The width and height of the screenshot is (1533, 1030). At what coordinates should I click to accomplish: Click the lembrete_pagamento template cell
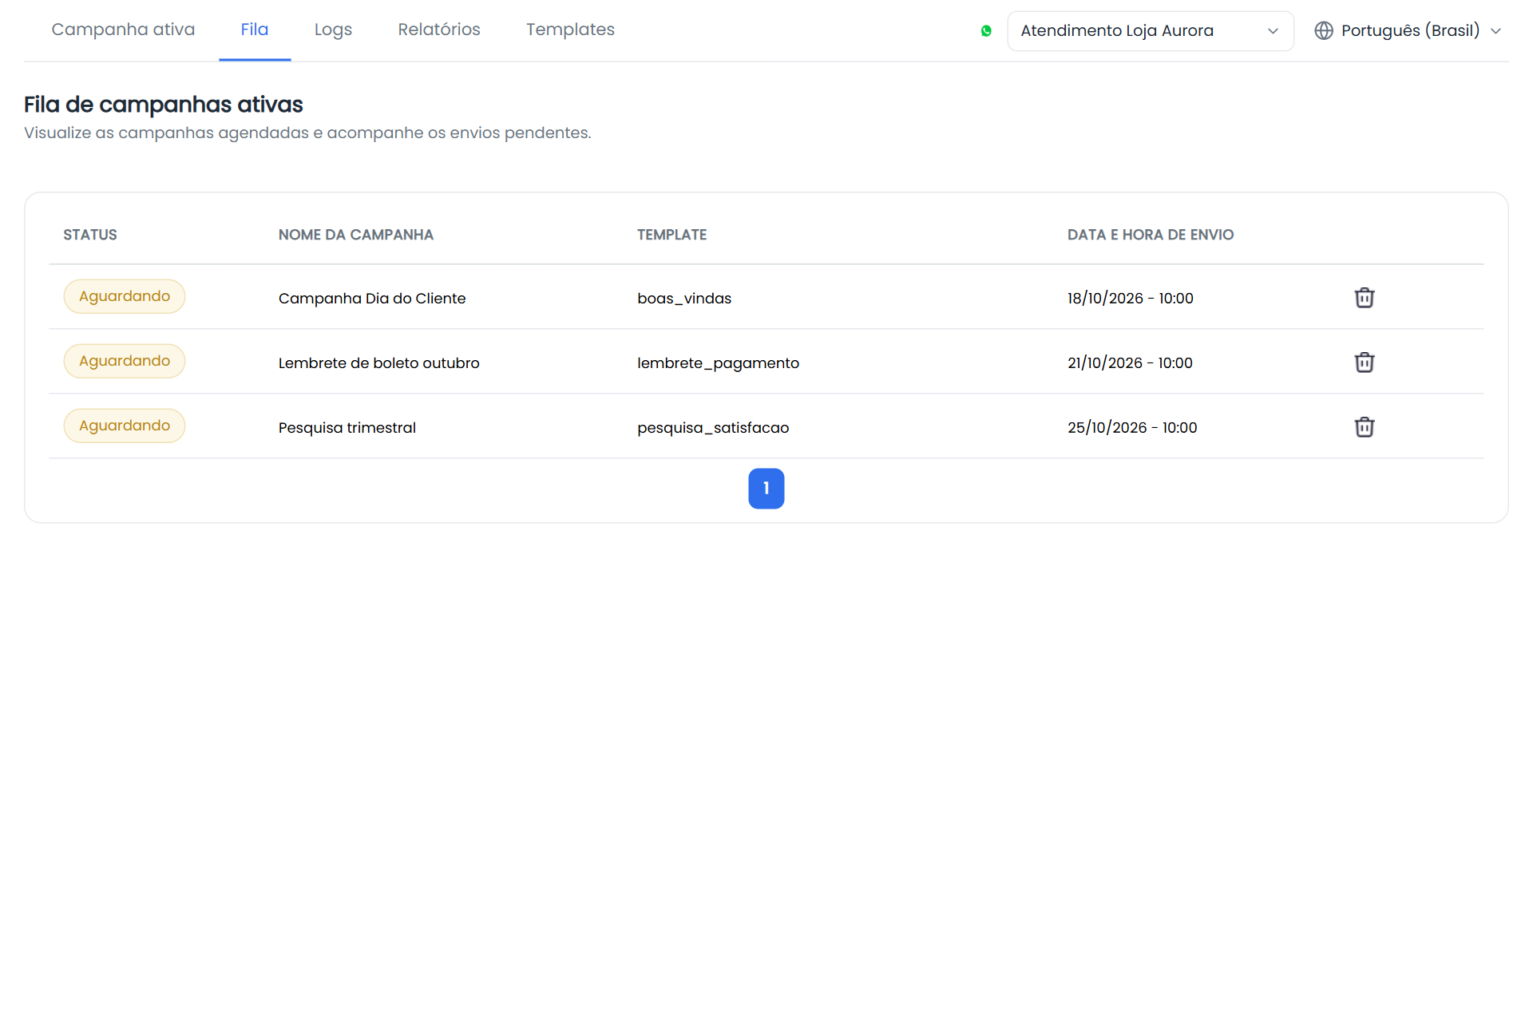[x=718, y=363]
